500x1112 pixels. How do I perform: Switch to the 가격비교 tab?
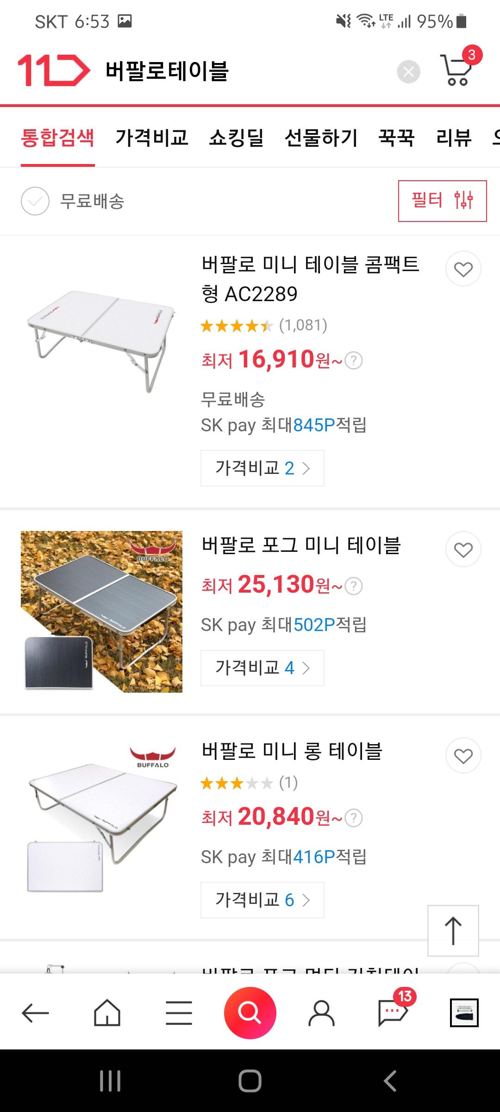coord(152,138)
